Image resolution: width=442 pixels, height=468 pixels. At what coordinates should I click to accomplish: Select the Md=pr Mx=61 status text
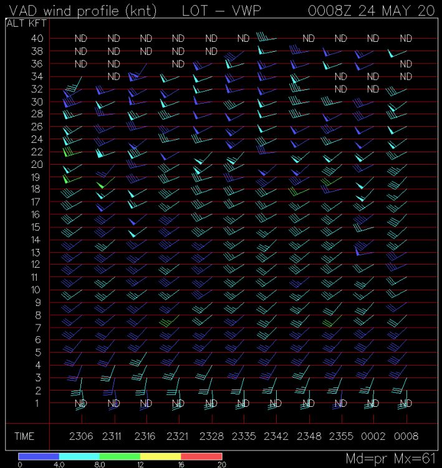click(x=390, y=459)
